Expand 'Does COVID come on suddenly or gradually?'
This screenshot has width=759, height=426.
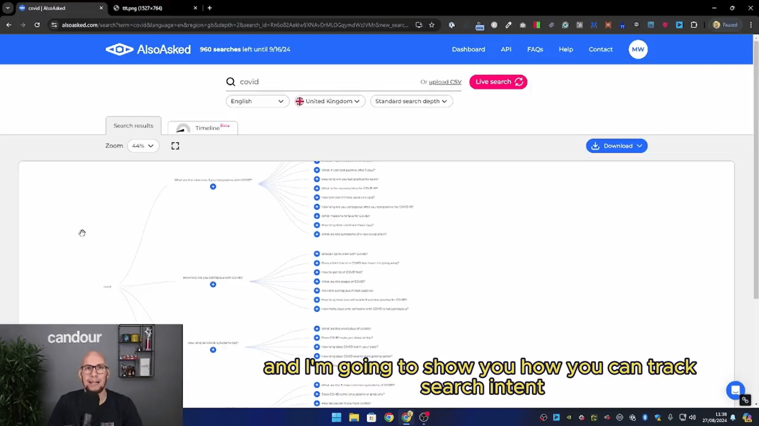tap(317, 394)
